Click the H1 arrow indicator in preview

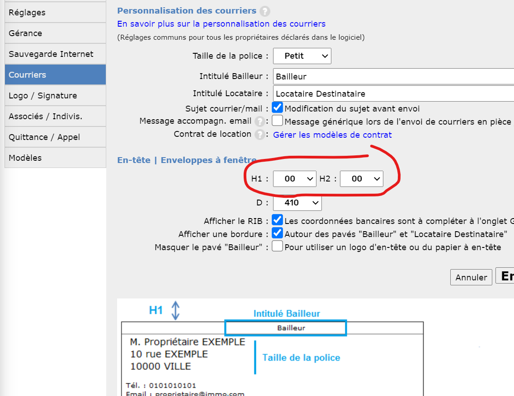click(x=175, y=311)
